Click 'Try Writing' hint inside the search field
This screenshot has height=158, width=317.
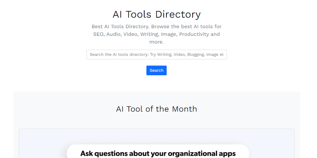coord(161,55)
